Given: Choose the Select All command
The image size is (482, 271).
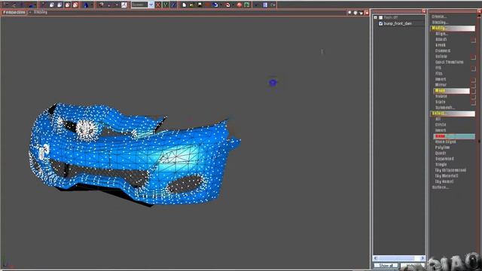Looking at the screenshot, I should (438, 119).
